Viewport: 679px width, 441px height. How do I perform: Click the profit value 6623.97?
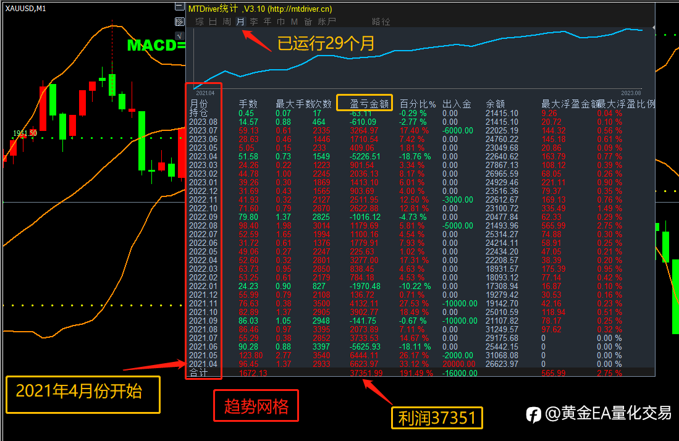pyautogui.click(x=364, y=364)
